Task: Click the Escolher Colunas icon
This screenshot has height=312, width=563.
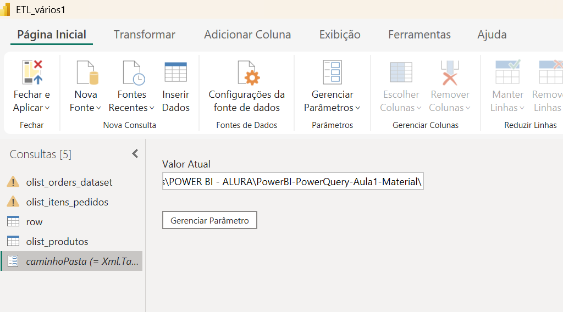Action: 401,72
